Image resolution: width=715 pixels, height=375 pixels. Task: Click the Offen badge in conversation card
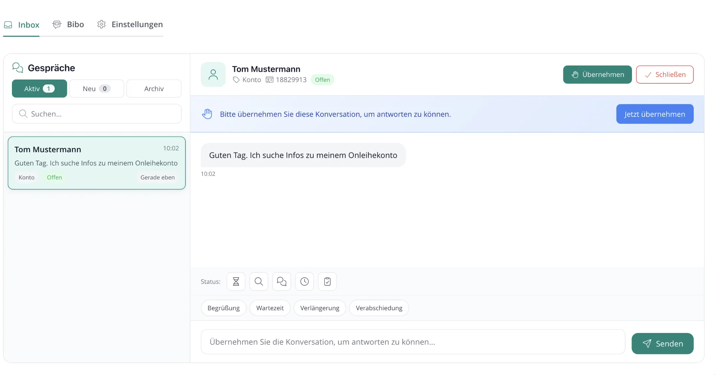coord(54,177)
